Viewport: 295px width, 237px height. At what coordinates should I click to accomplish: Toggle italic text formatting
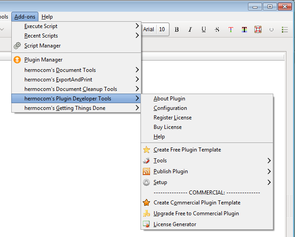coord(190,29)
